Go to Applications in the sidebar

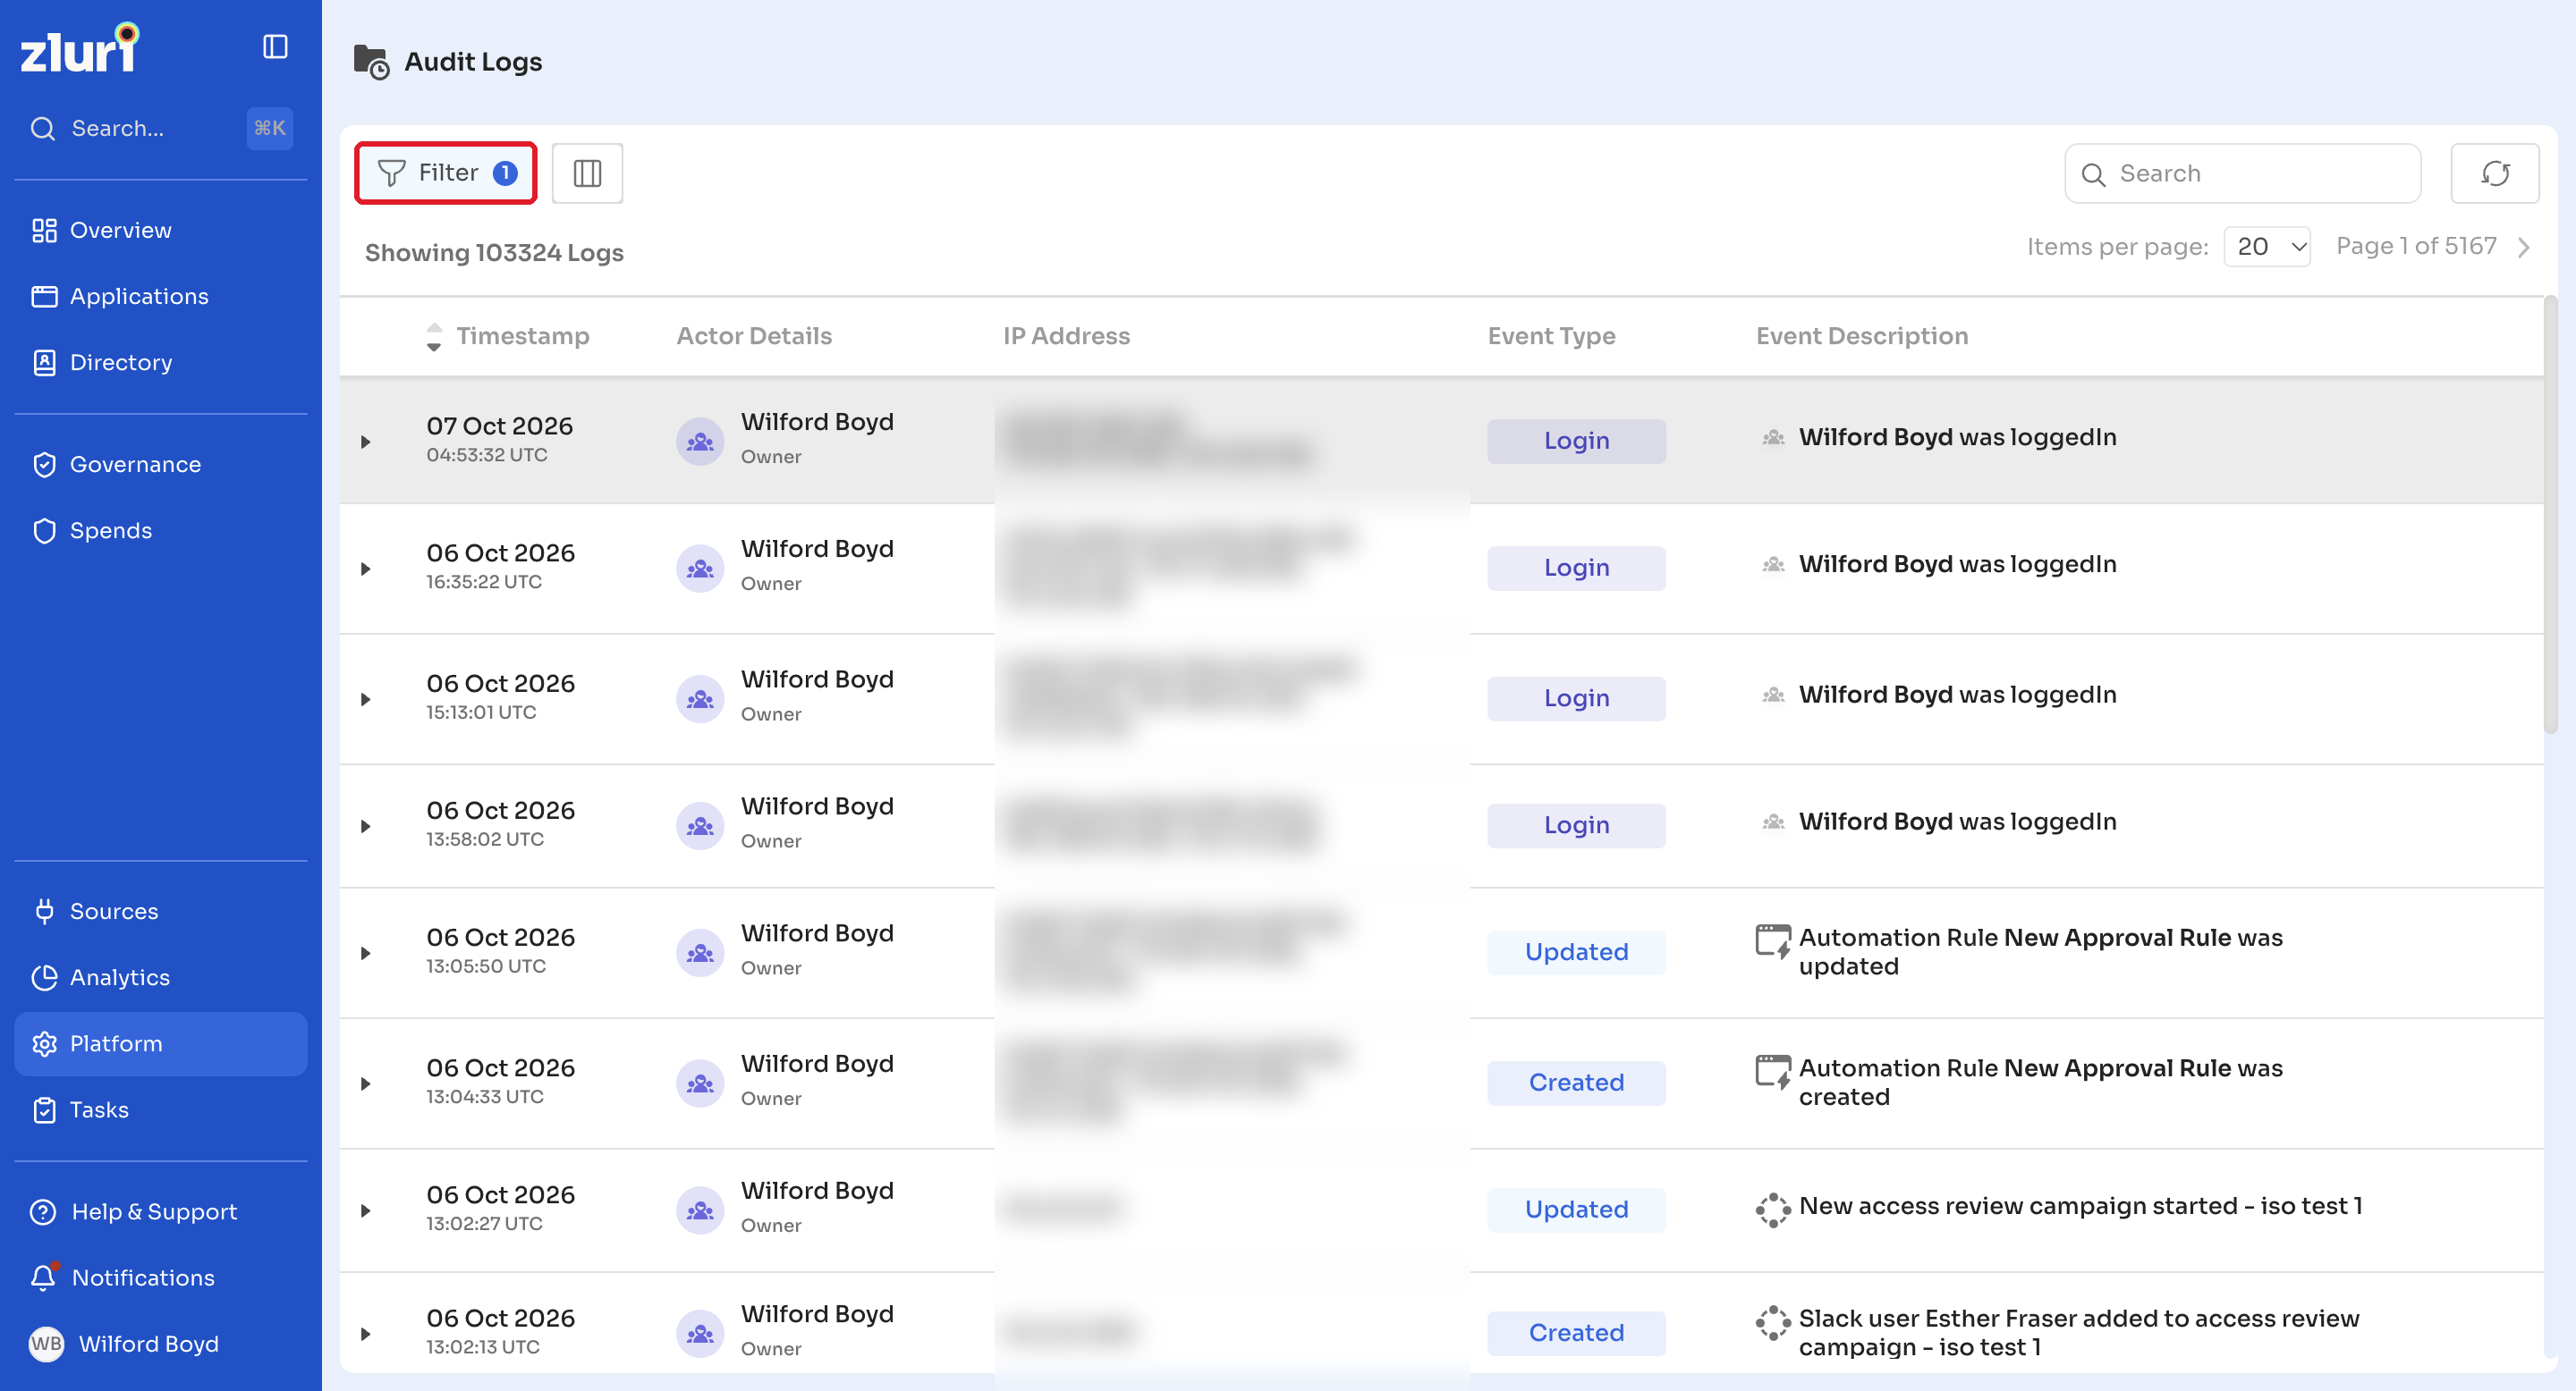(x=161, y=296)
